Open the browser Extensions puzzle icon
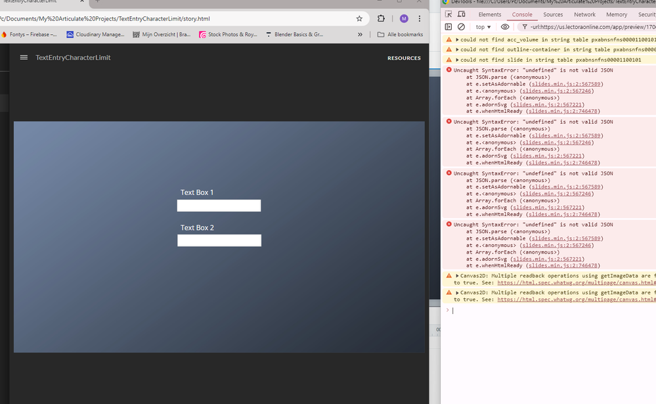Viewport: 656px width, 404px height. tap(381, 19)
